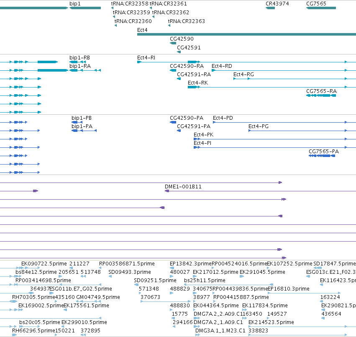This screenshot has width=356, height=337.
Task: Click EST EK175561.5prime
Action: (86, 306)
